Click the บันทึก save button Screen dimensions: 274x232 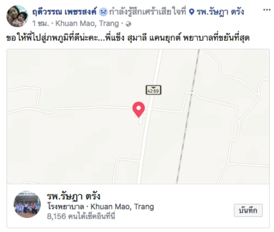click(x=248, y=210)
